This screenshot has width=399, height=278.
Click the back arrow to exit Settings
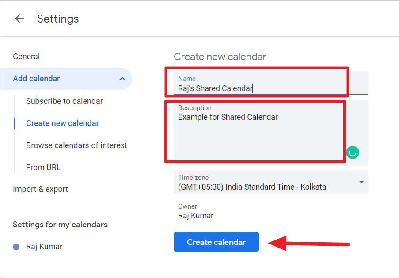click(19, 19)
